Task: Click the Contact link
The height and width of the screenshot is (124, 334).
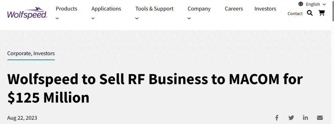Action: click(295, 14)
